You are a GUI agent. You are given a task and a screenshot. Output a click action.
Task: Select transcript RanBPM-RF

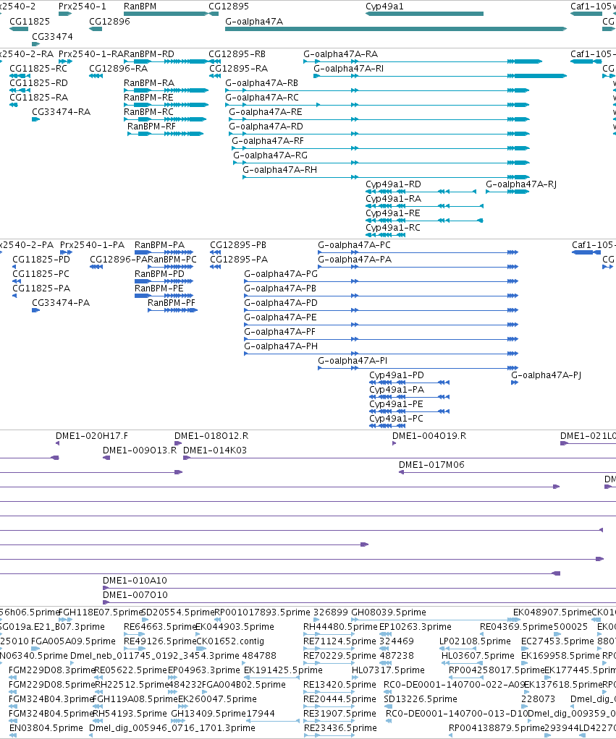(151, 127)
